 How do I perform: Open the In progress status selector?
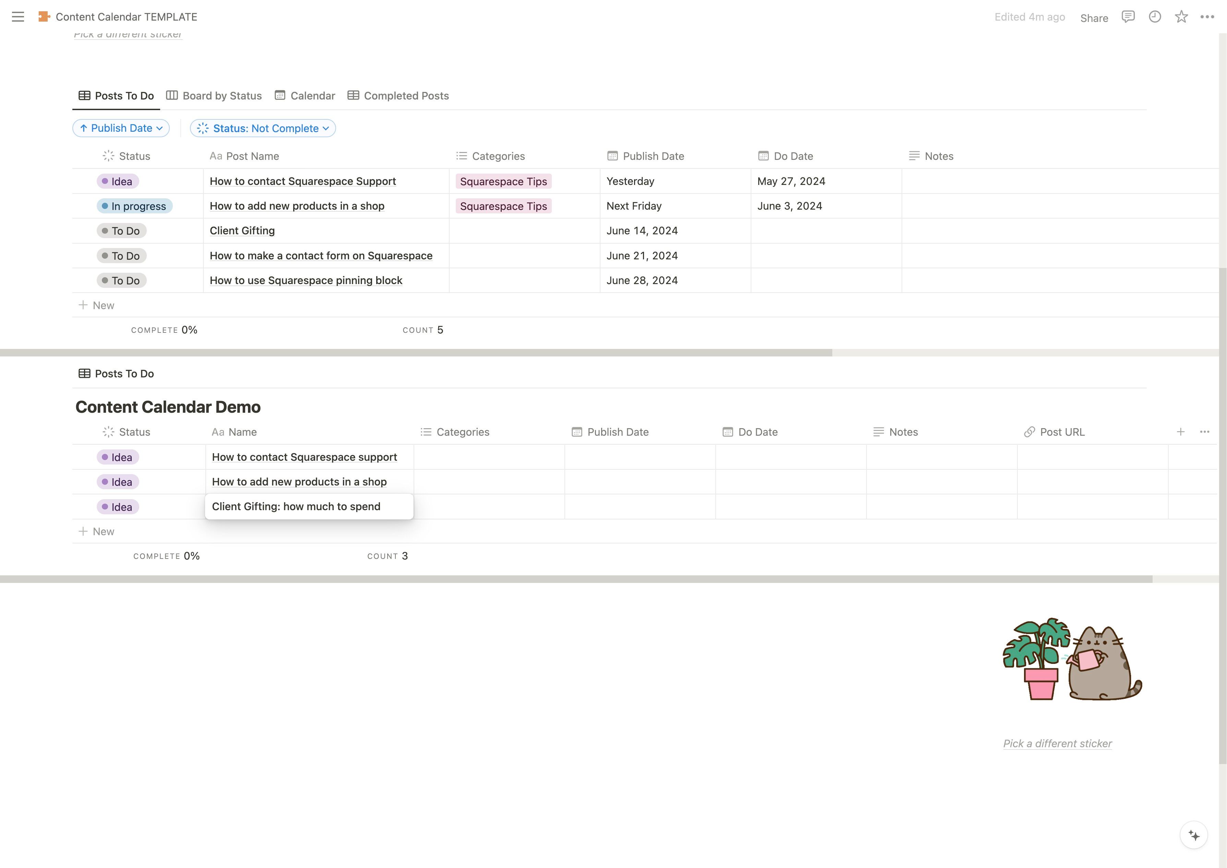134,206
